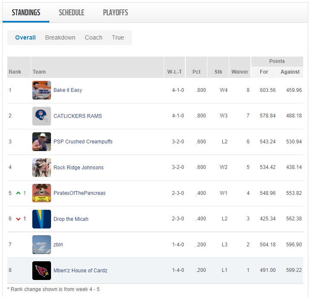The width and height of the screenshot is (310, 297).
Task: Show the Breakdown standings view
Action: pyautogui.click(x=60, y=37)
